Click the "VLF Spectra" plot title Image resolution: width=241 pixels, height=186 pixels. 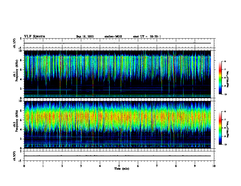point(34,36)
